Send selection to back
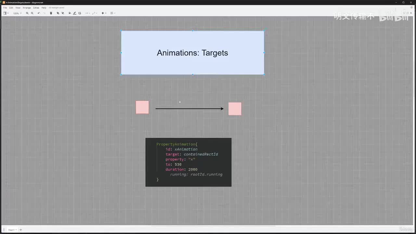The width and height of the screenshot is (416, 234). coord(63,13)
